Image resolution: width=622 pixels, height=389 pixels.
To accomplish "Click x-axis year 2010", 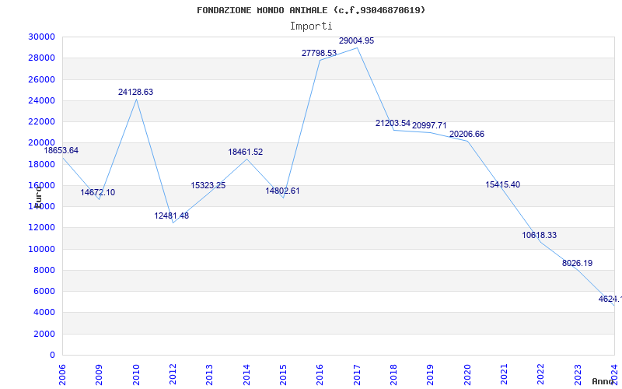I will point(136,374).
